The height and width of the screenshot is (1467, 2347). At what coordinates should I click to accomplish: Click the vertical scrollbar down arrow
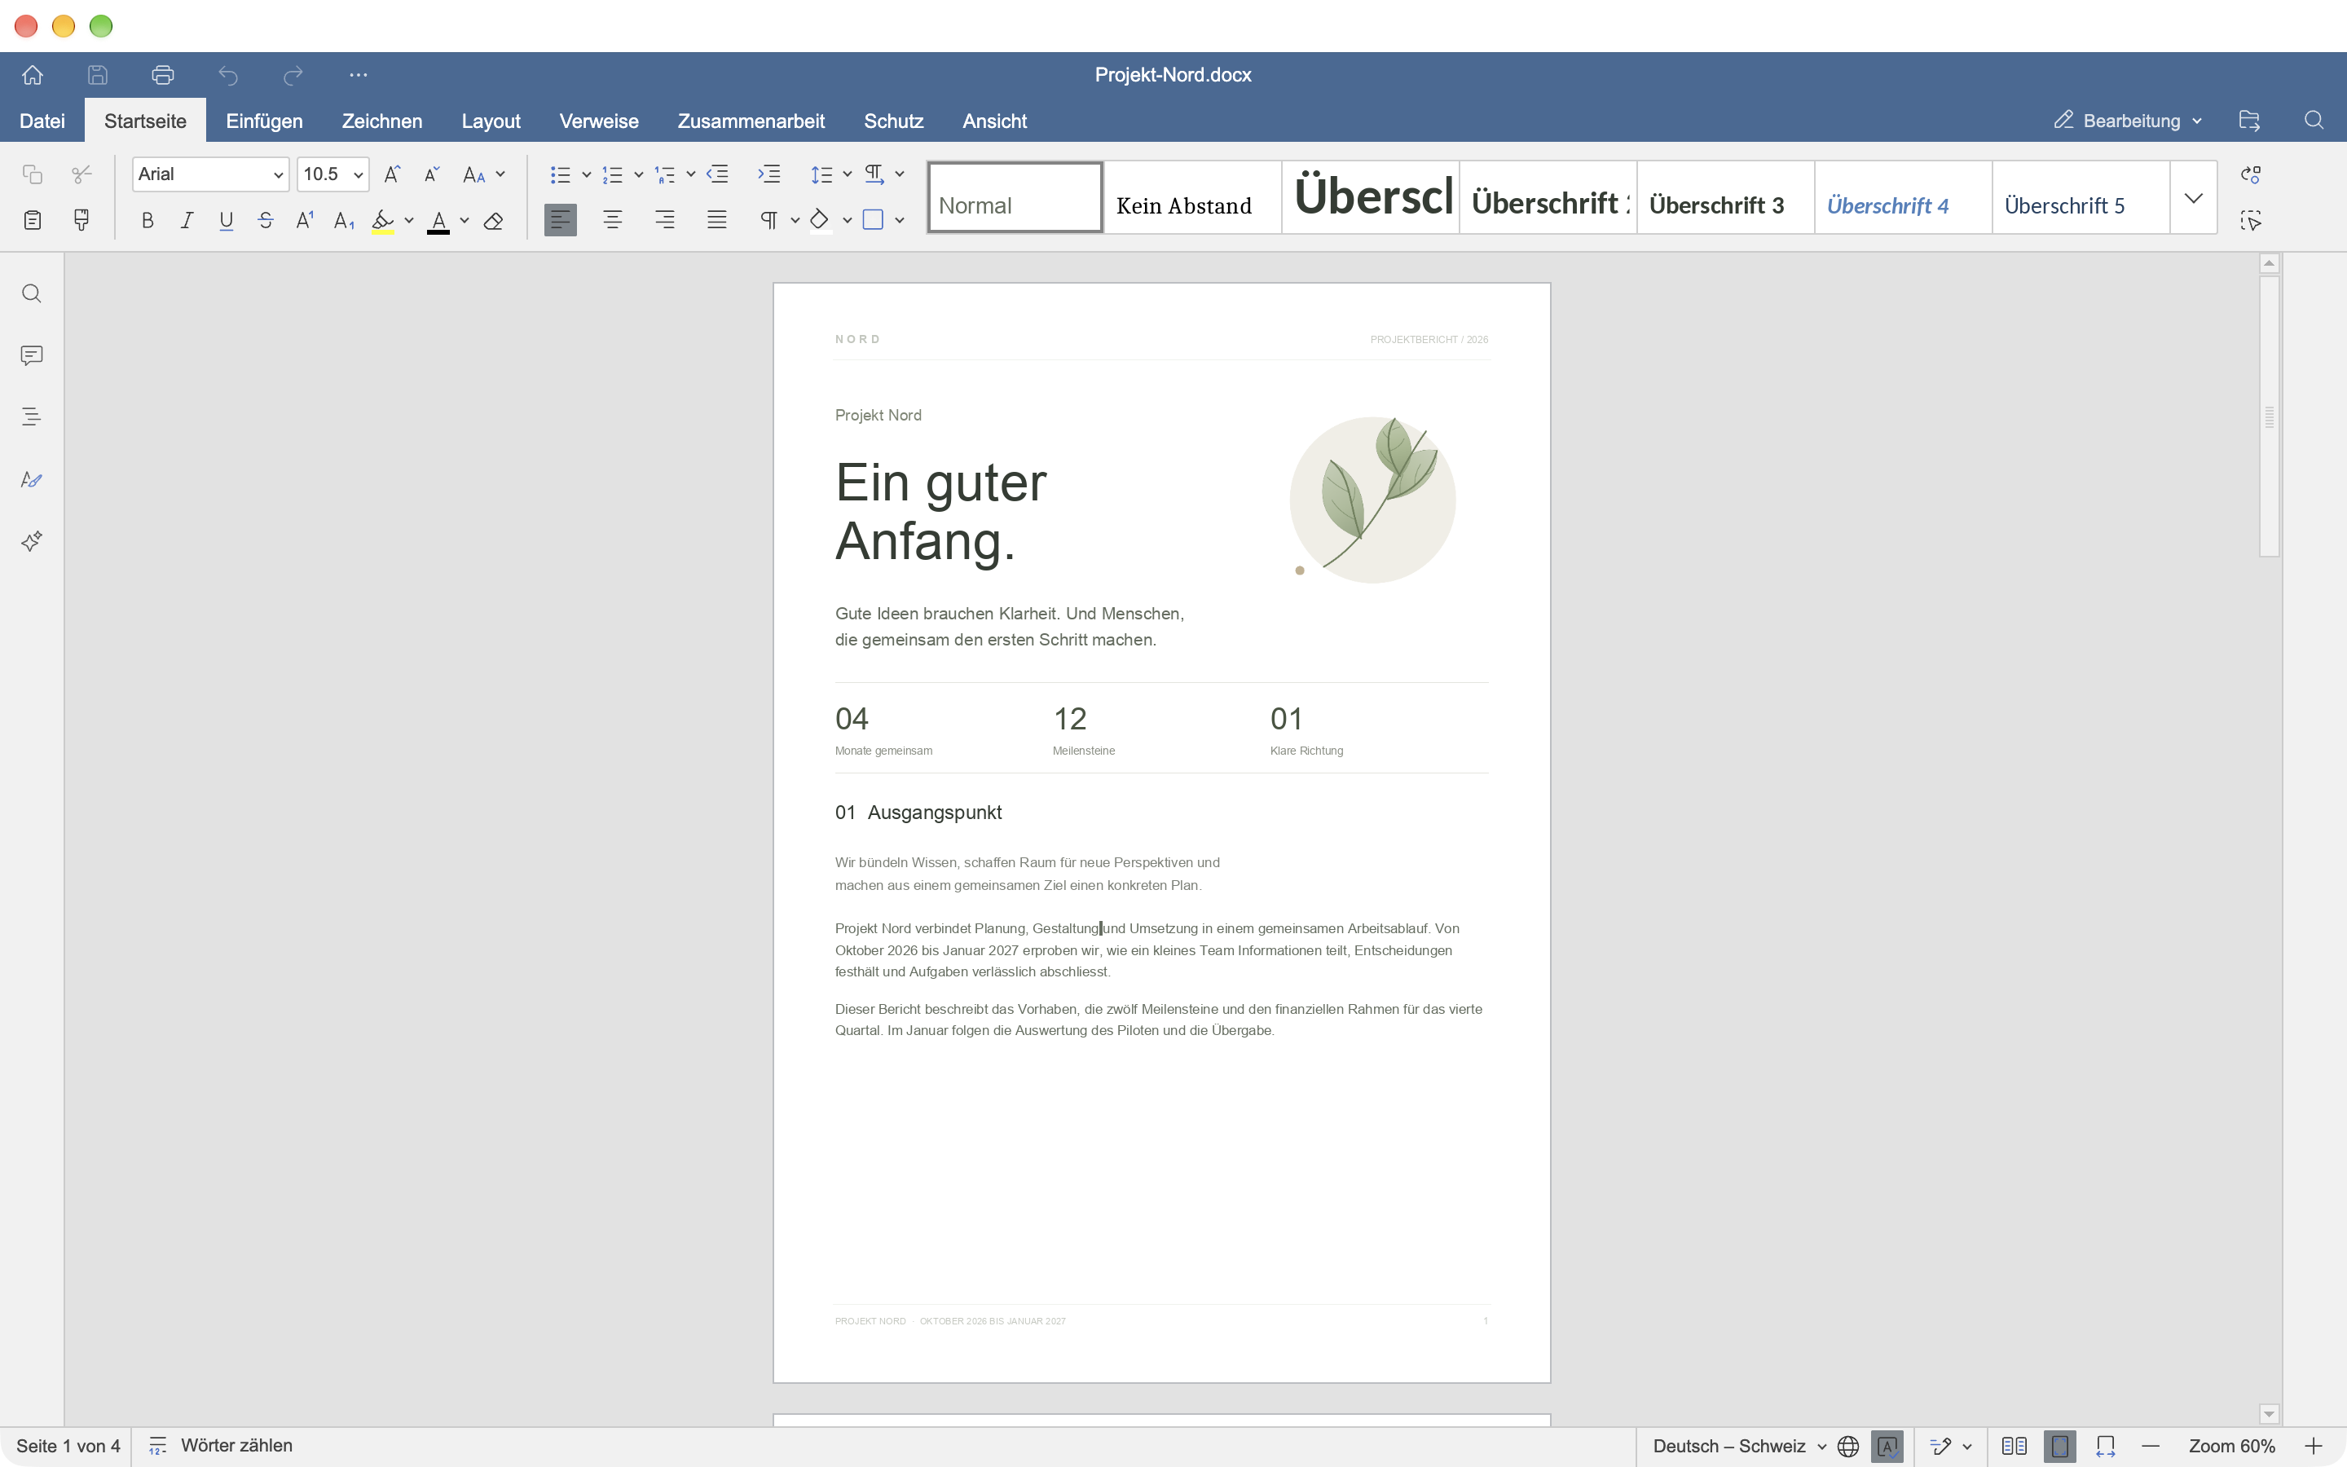(x=2269, y=1414)
